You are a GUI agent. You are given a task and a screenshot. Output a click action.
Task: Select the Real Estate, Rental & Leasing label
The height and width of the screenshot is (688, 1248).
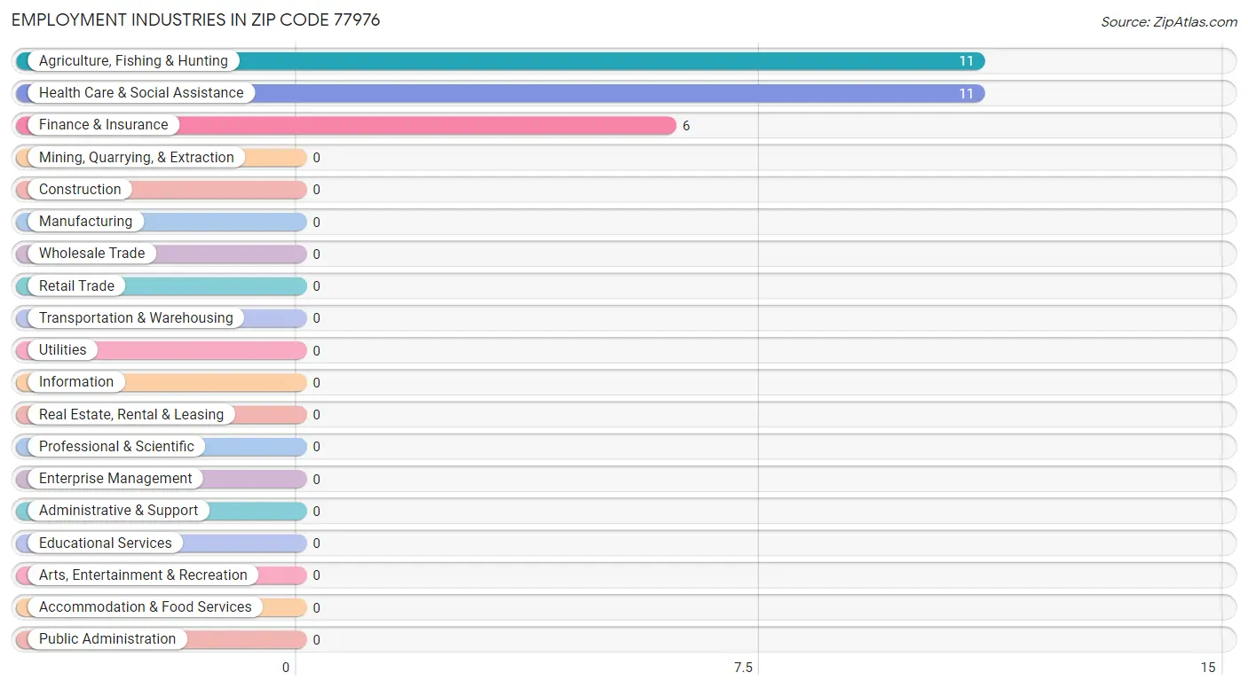click(x=131, y=414)
